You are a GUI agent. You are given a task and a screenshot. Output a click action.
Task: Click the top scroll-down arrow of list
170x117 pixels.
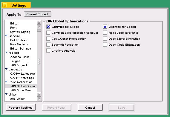[x=39, y=27]
